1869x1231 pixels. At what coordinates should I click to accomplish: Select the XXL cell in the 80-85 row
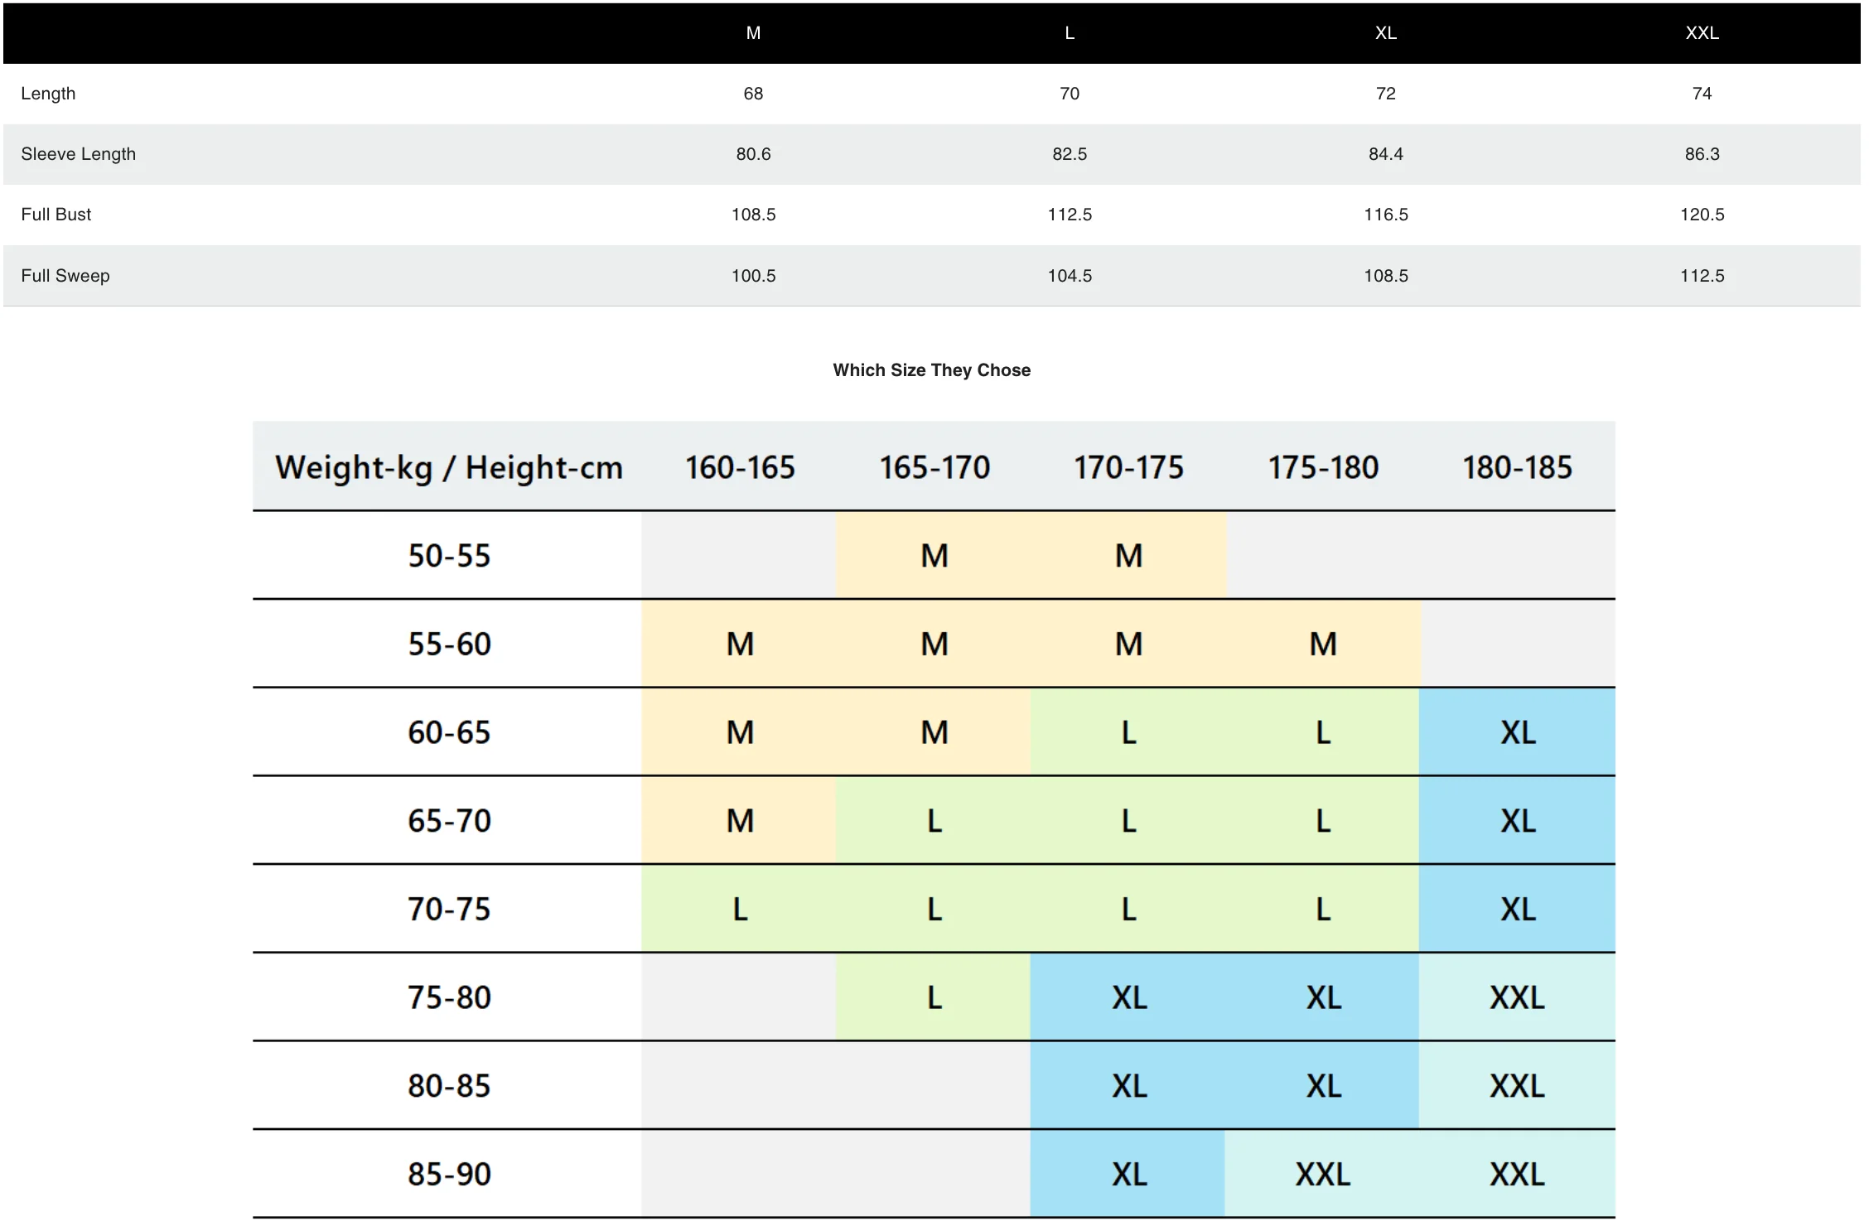pos(1517,1085)
